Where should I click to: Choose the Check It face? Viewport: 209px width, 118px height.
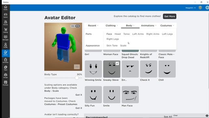pos(149,69)
